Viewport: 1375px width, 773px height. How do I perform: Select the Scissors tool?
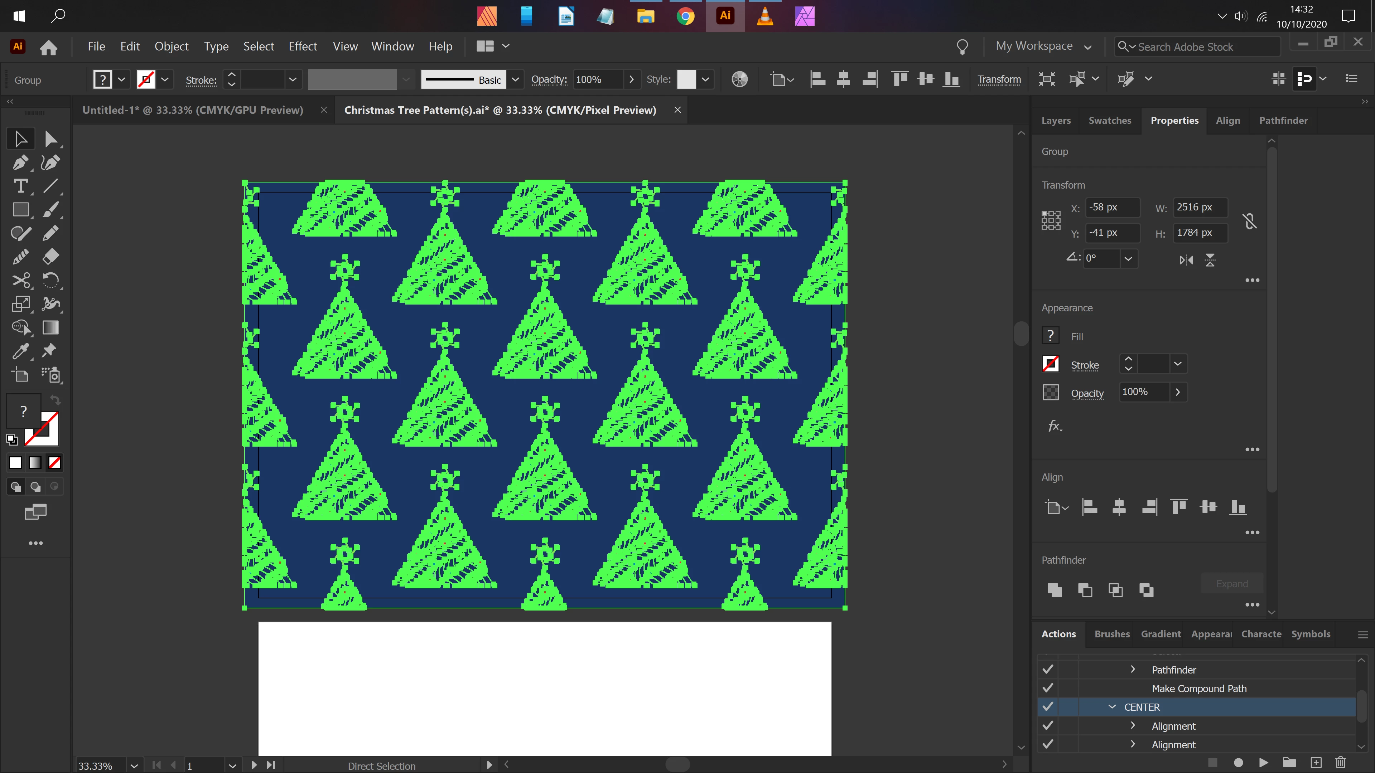20,280
